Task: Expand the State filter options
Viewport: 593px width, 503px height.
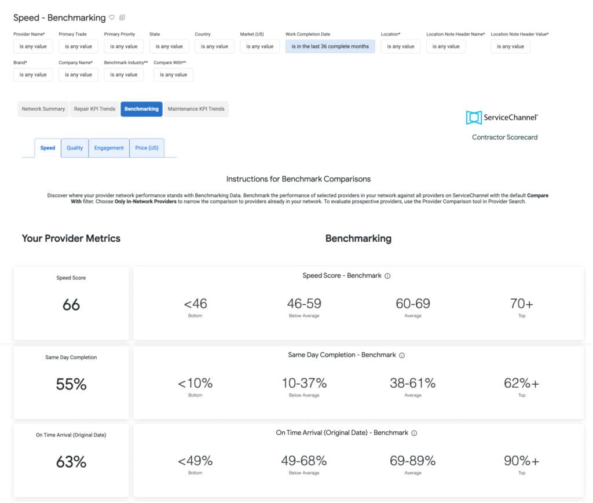Action: coord(169,46)
